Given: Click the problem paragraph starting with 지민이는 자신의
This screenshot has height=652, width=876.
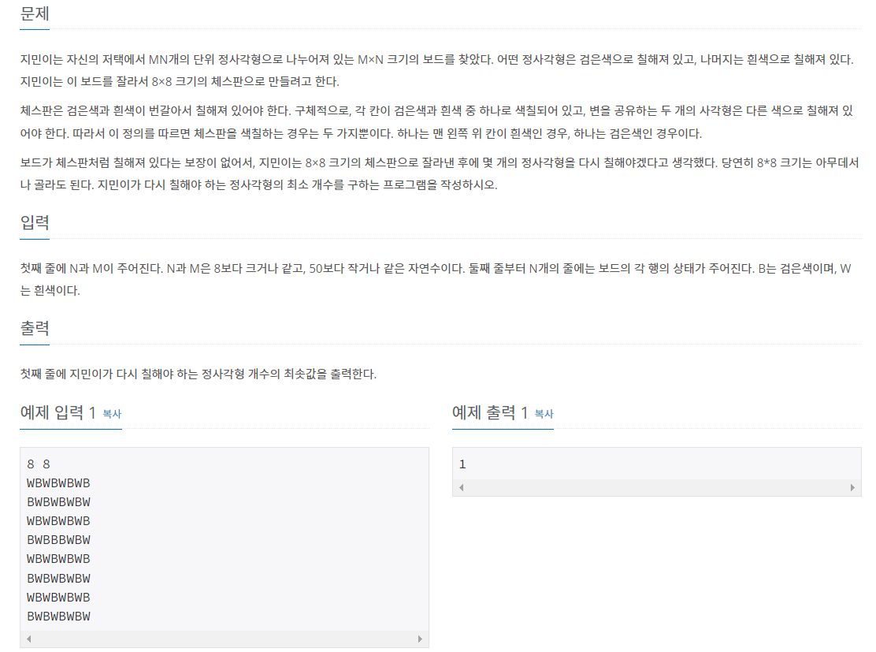Looking at the screenshot, I should click(437, 70).
